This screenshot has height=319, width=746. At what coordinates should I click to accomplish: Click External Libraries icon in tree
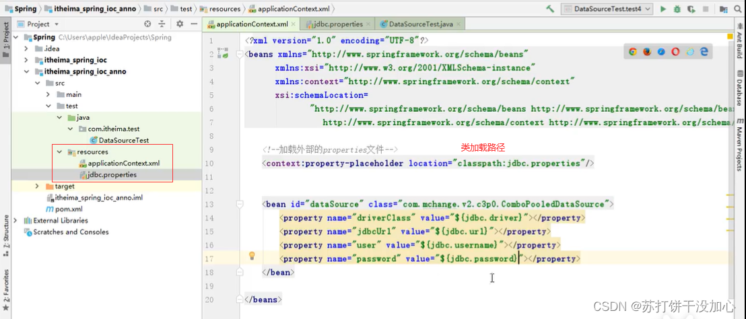click(28, 221)
